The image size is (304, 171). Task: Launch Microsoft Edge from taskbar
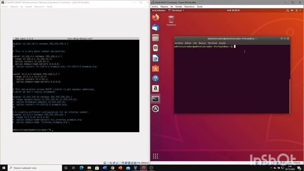point(81,168)
